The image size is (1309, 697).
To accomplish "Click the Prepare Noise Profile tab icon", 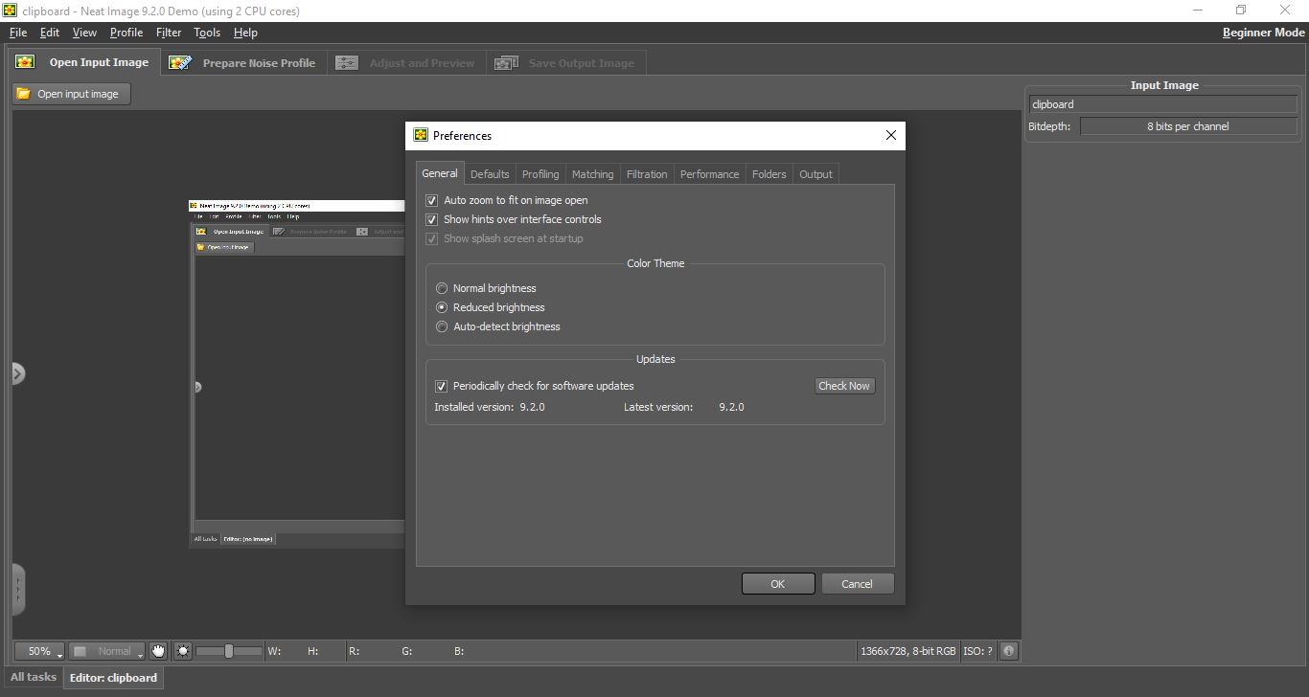I will [x=180, y=62].
